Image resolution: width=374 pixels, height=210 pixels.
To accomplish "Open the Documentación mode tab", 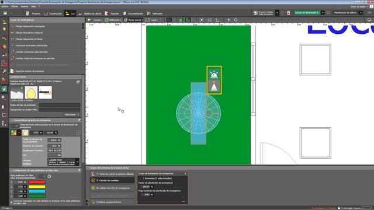I will (x=133, y=13).
